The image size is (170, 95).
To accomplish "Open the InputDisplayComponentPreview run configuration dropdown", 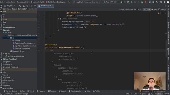I will (87, 2).
